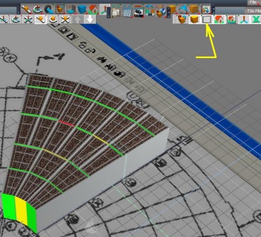
Task: Click the orange-dot rotate tool
Action: (53, 20)
